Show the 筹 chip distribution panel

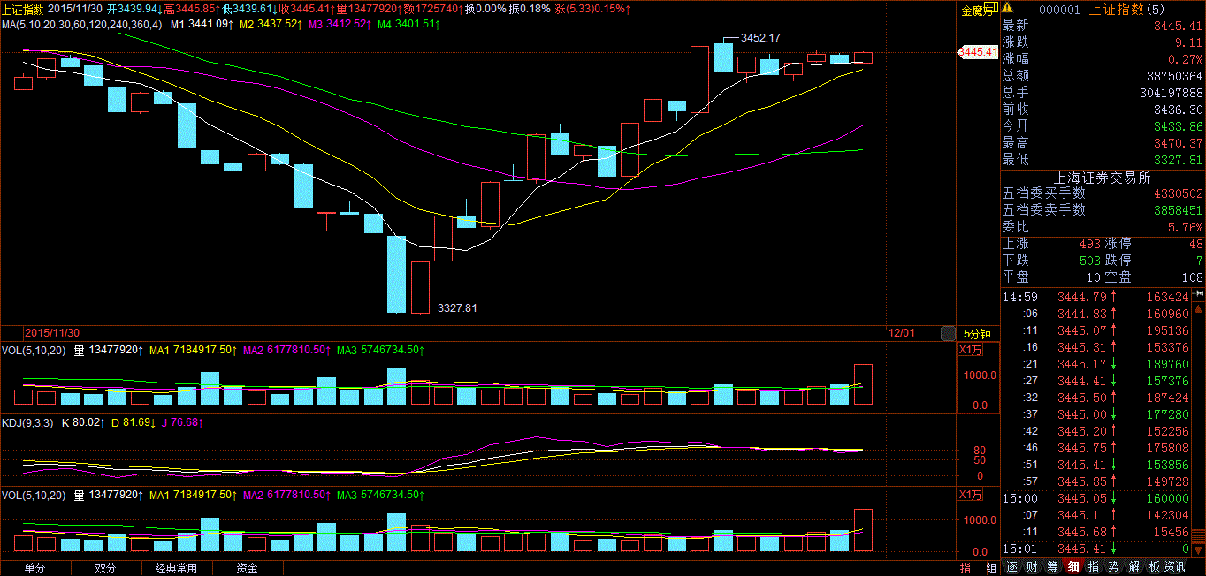[1052, 567]
